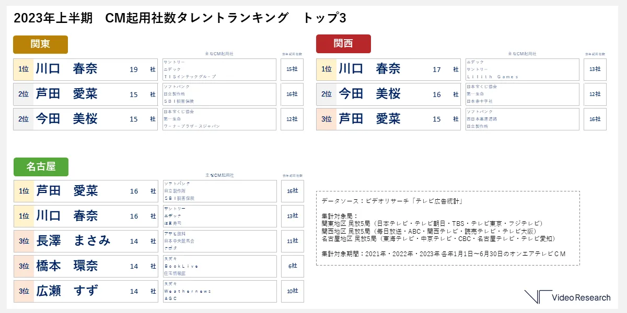This screenshot has height=313, width=627.
Task: Click the 11社 box in 長澤 まさみ's row
Action: pyautogui.click(x=292, y=241)
